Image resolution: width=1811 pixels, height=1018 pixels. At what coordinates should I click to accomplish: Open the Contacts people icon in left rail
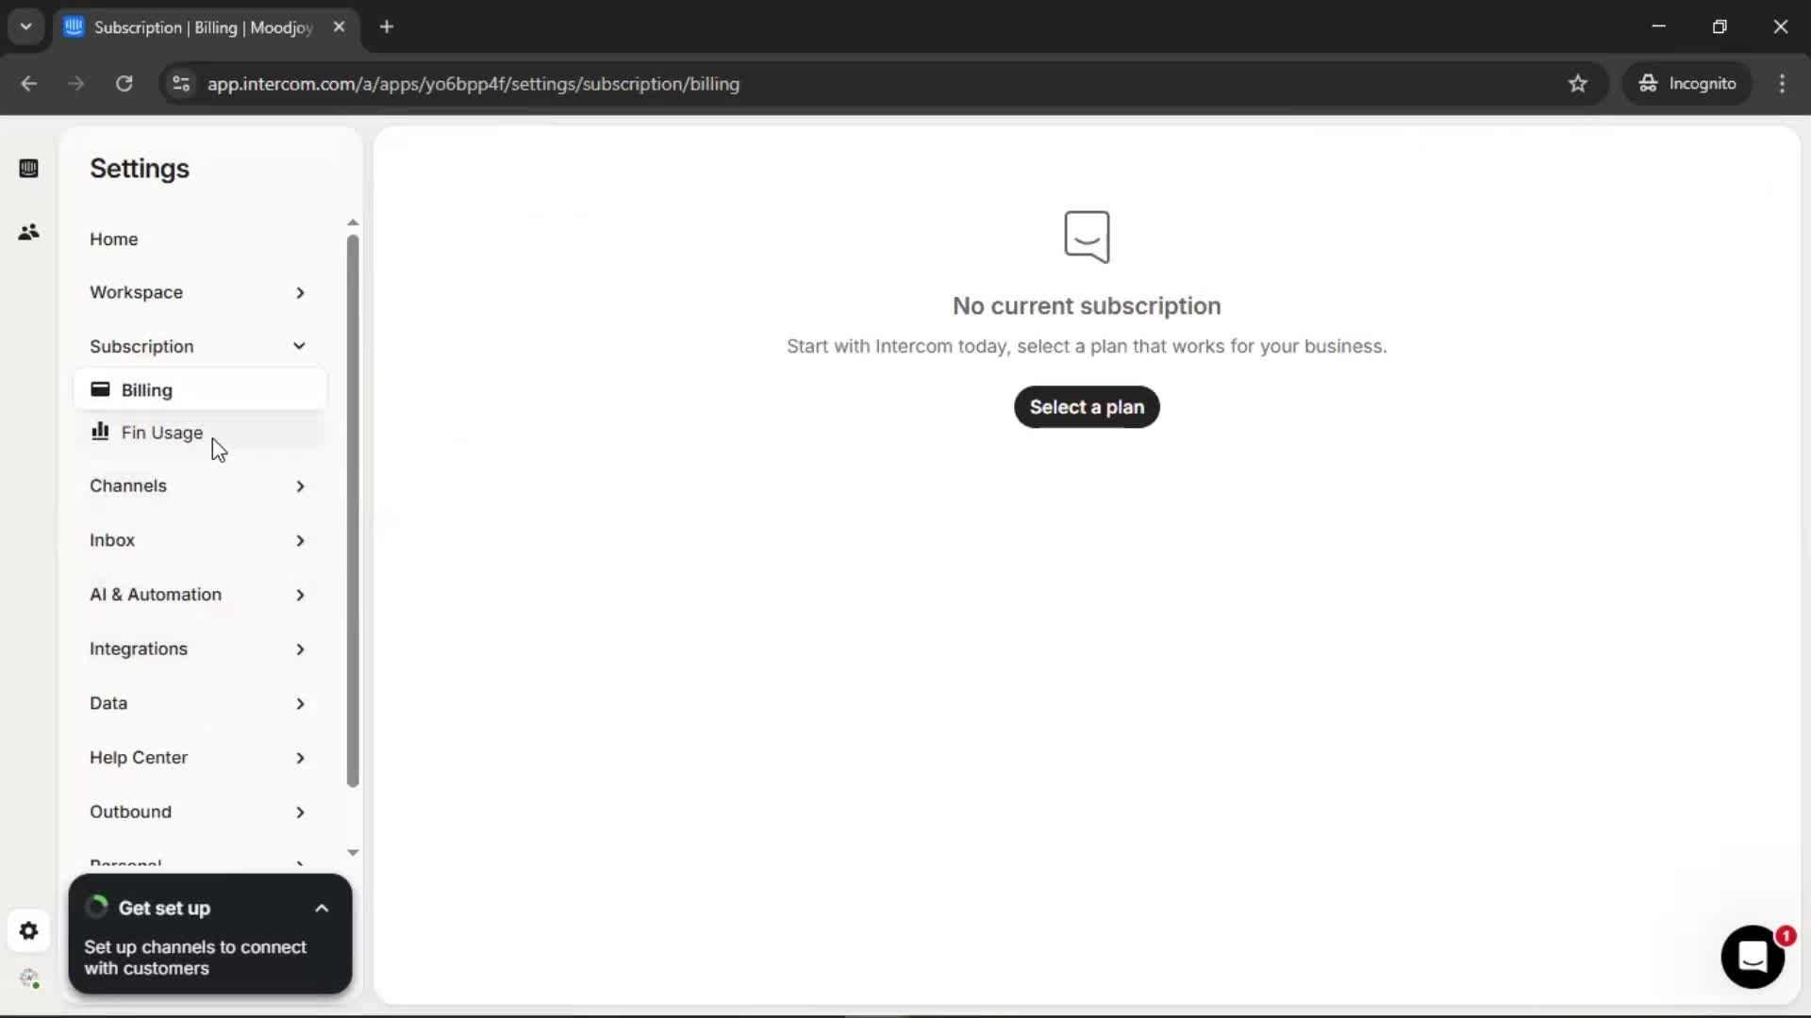(x=28, y=232)
